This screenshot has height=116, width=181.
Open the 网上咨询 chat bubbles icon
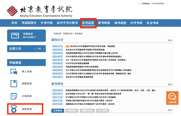click(x=14, y=72)
